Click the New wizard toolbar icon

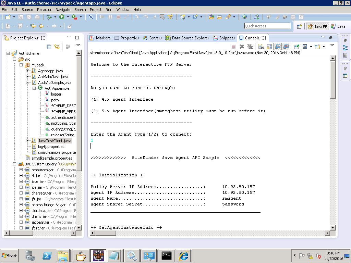pyautogui.click(x=8, y=17)
